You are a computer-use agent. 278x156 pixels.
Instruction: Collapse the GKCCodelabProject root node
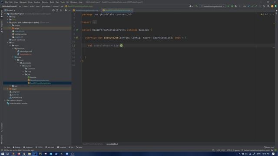click(5, 13)
